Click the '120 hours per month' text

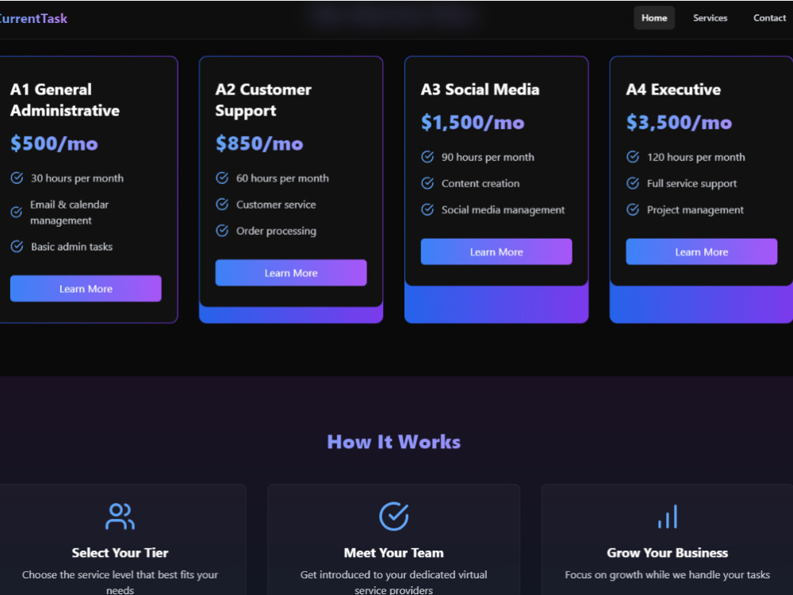click(696, 157)
